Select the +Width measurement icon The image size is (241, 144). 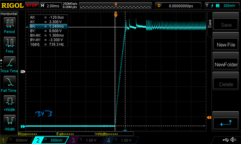pos(9,101)
